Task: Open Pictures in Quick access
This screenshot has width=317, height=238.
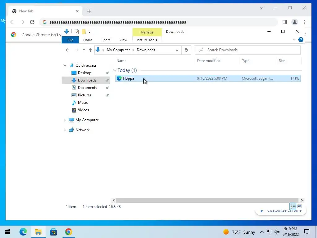Action: (x=84, y=95)
